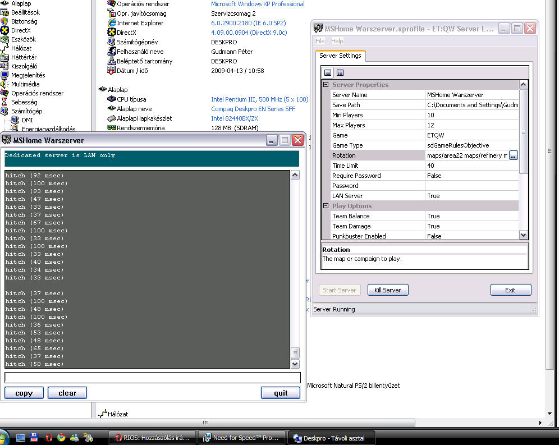This screenshot has height=445, width=559.
Task: Click the disabled Start Server button
Action: click(340, 290)
